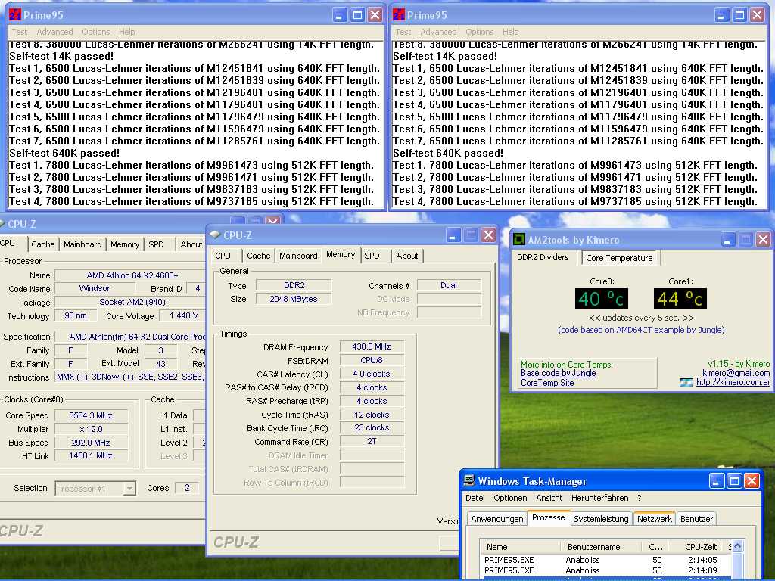Image resolution: width=775 pixels, height=581 pixels.
Task: Switch to About tab in back CPU-Z window
Action: (191, 244)
